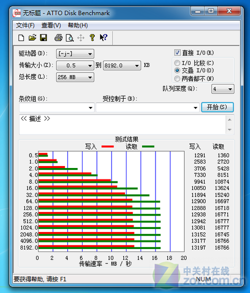Open the 驱动器 drive dropdown
250x293 pixels.
(x=75, y=54)
